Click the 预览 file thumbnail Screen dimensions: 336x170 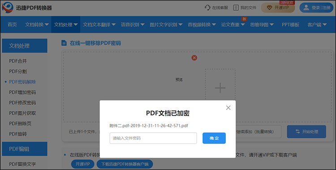(179, 79)
